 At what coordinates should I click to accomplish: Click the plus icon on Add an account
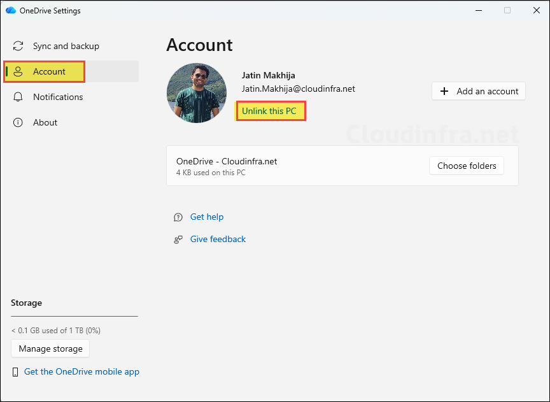click(444, 91)
